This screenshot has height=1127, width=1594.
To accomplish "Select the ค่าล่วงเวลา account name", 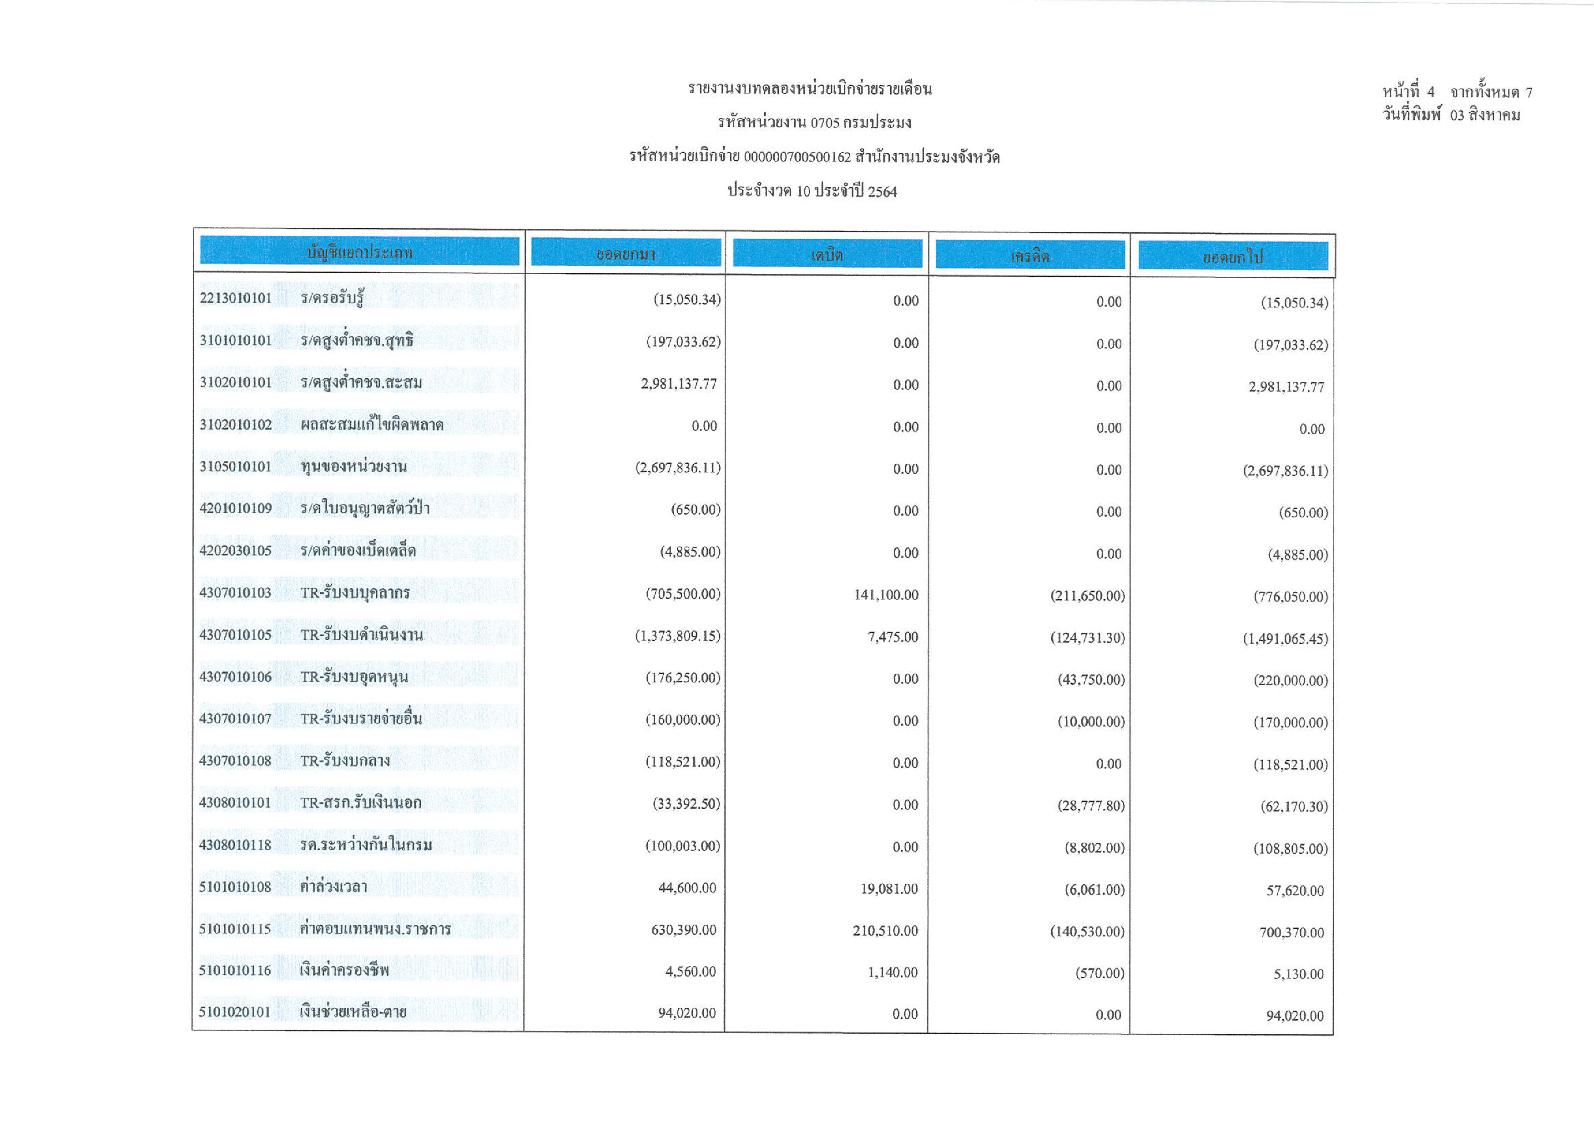I will 333,886.
